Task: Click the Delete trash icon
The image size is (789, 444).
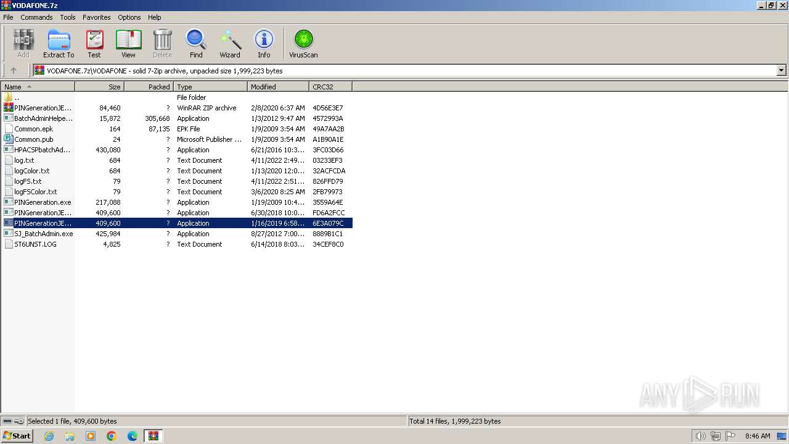Action: (x=162, y=44)
